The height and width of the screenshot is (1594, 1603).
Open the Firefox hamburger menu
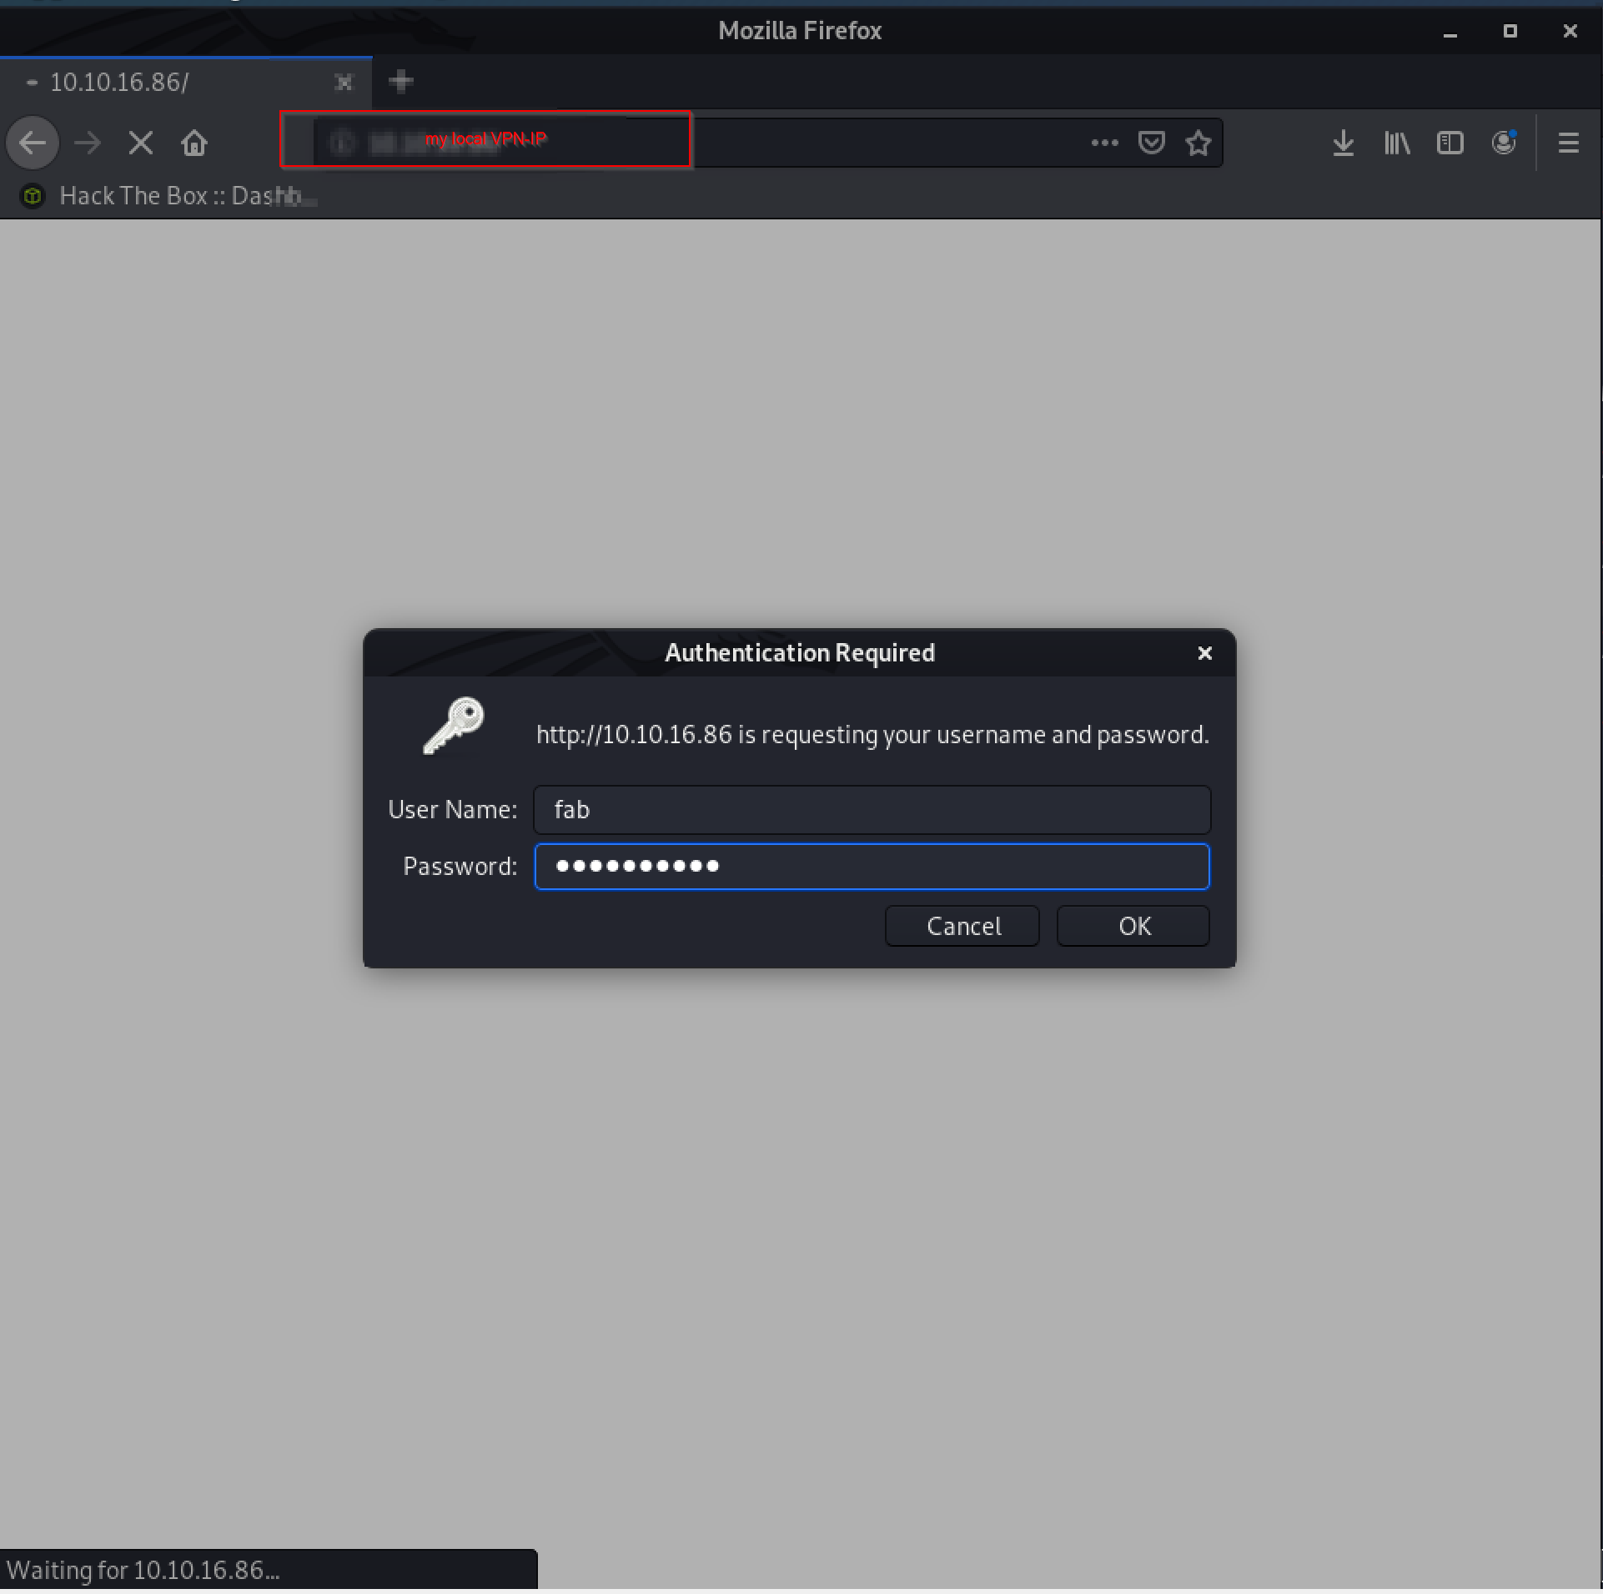tap(1569, 143)
